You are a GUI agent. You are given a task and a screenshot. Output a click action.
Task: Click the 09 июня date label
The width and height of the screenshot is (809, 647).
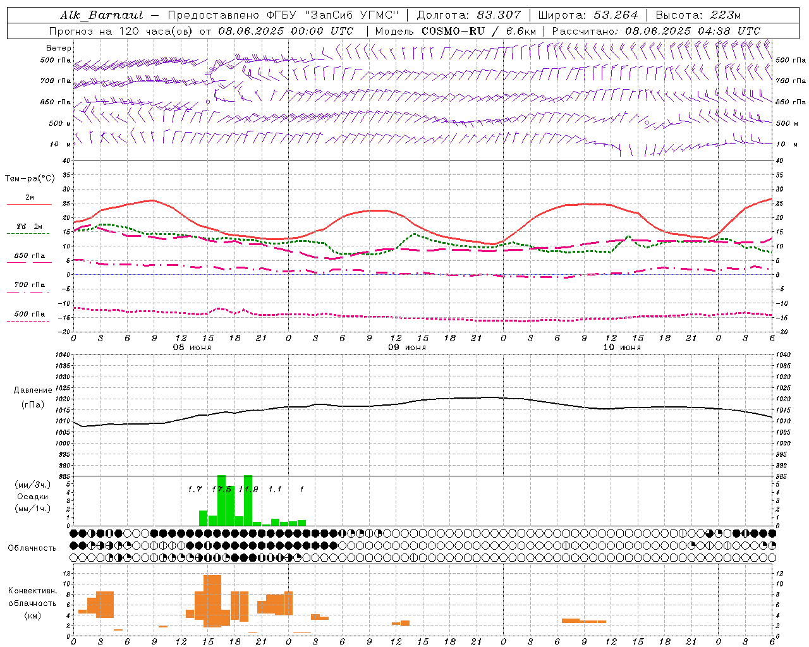(407, 348)
